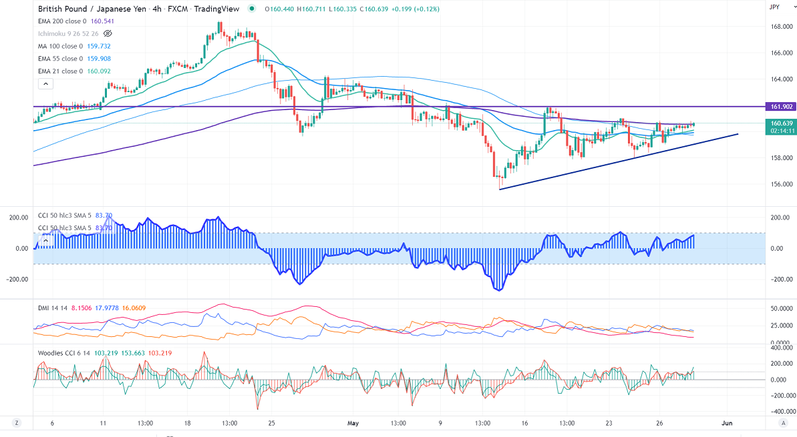Click the Woodies CCI value 153.663
The height and width of the screenshot is (437, 797).
pyautogui.click(x=133, y=353)
